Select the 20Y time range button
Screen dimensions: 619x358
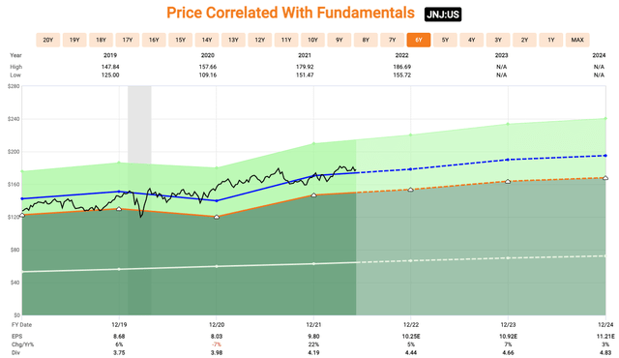coord(47,40)
